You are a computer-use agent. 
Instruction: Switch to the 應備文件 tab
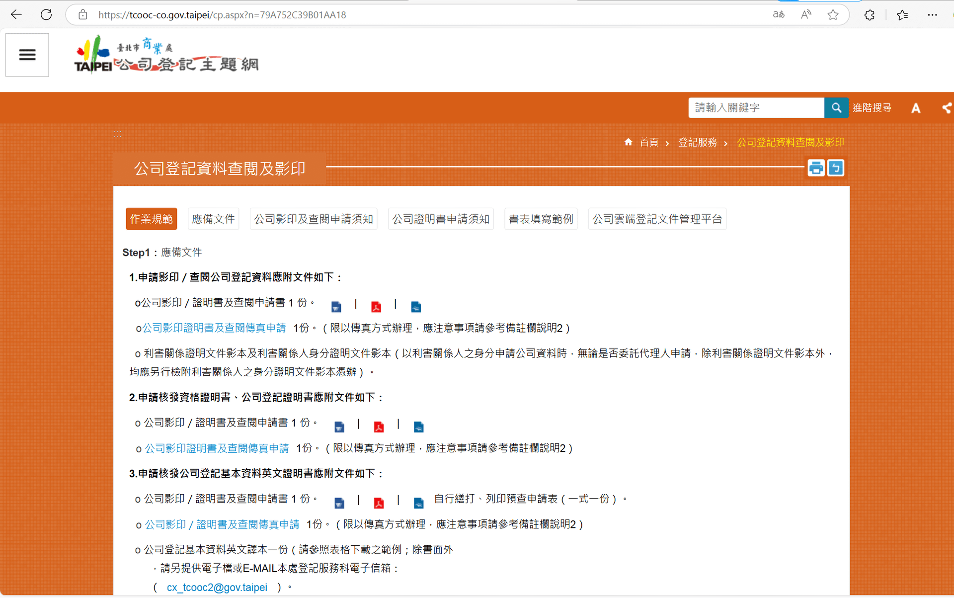click(213, 218)
